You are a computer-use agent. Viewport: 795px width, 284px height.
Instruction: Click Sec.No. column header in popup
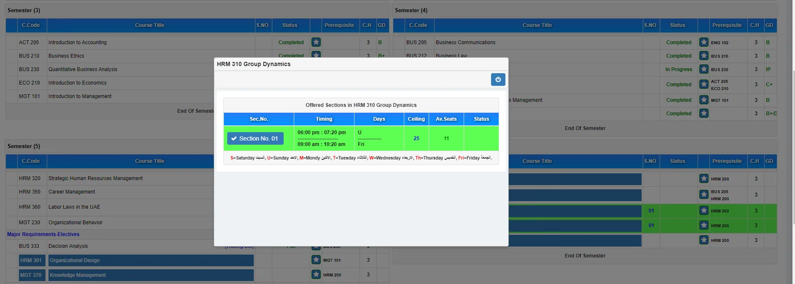(259, 119)
